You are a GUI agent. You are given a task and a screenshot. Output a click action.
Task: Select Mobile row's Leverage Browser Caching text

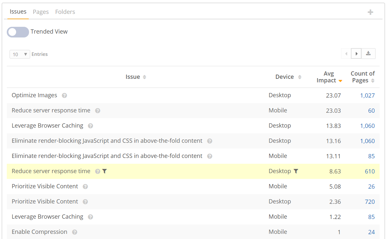(47, 217)
